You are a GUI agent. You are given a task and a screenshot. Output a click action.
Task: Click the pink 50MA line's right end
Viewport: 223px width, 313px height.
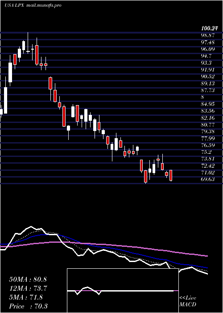pyautogui.click(x=207, y=256)
